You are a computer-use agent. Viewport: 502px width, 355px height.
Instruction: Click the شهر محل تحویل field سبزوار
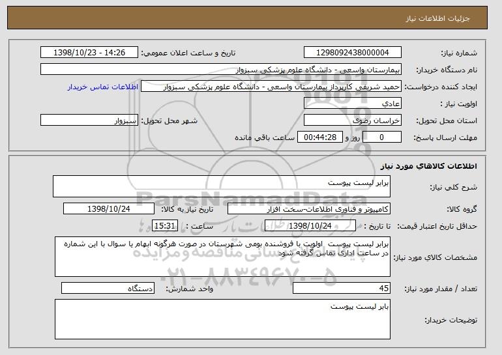click(89, 121)
